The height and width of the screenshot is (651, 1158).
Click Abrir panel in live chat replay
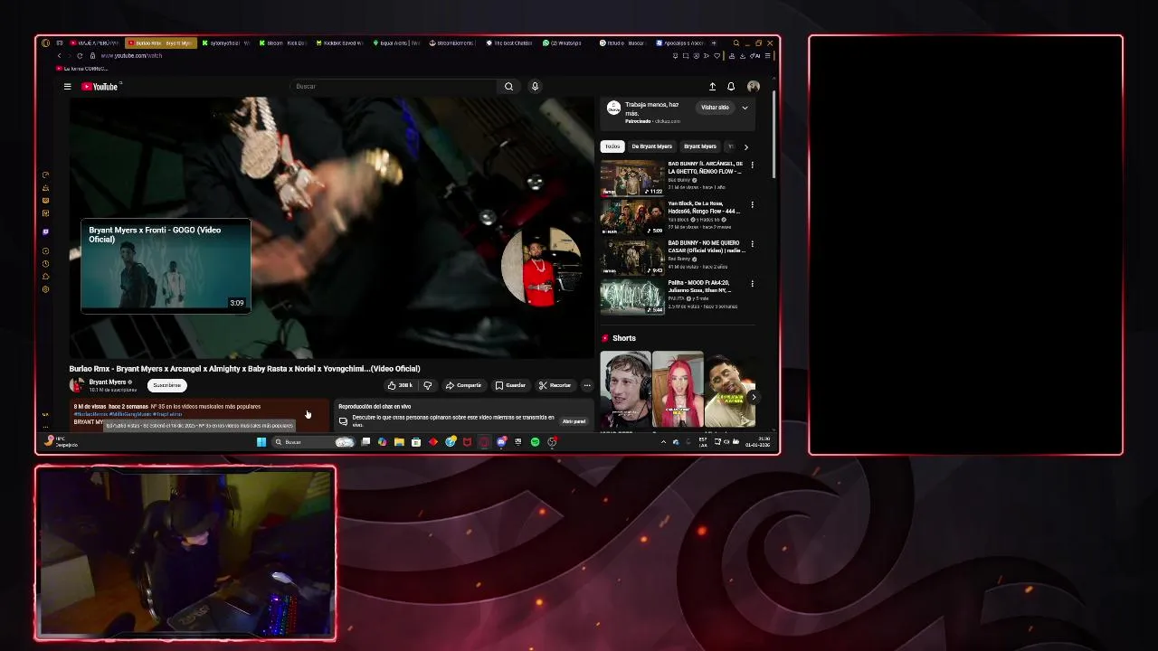pyautogui.click(x=574, y=421)
